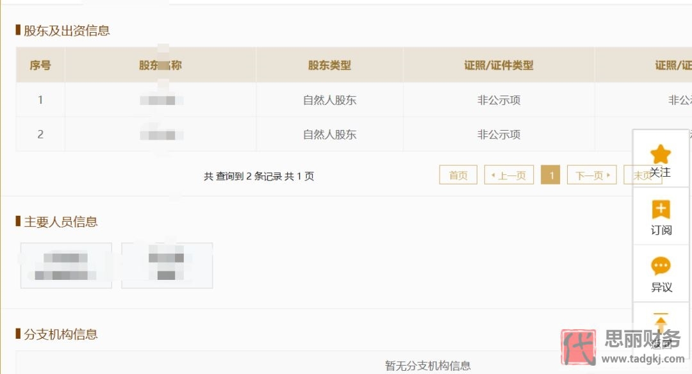692x374 pixels.
Task: Click the 异议 speech-bubble icon
Action: click(660, 265)
